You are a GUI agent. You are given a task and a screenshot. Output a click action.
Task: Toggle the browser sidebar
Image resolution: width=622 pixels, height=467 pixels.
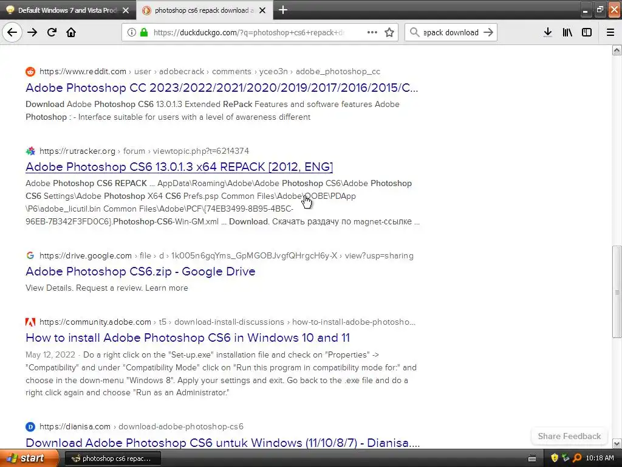coord(587,32)
